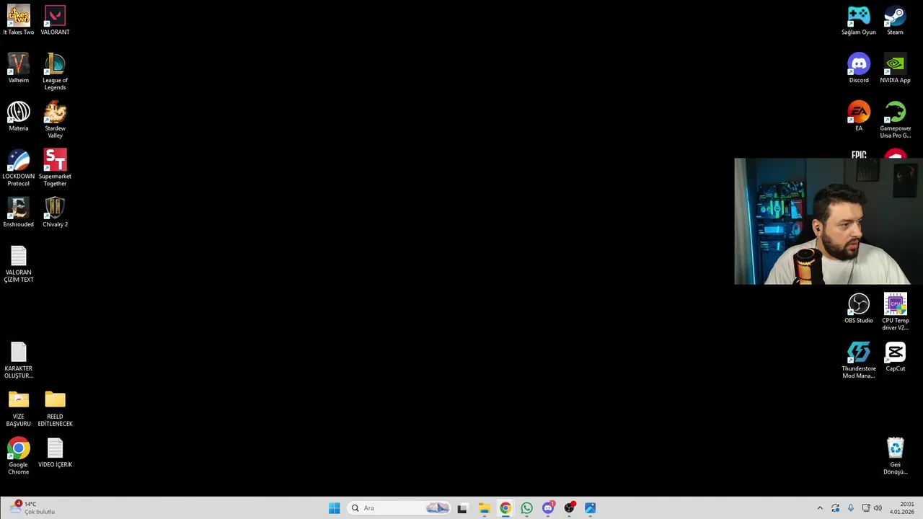Open WhatsApp from the taskbar

pos(526,508)
